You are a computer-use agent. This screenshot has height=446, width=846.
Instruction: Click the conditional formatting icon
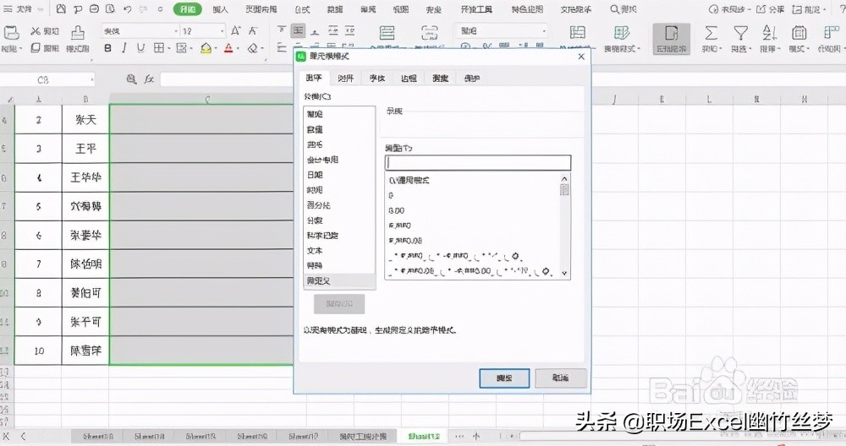coord(622,33)
